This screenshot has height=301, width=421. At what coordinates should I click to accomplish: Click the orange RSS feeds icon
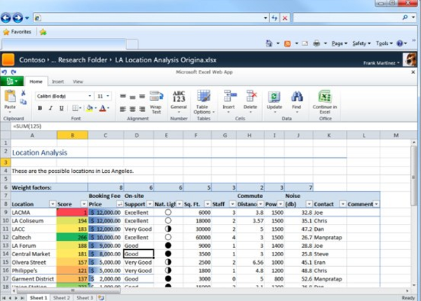coord(288,43)
